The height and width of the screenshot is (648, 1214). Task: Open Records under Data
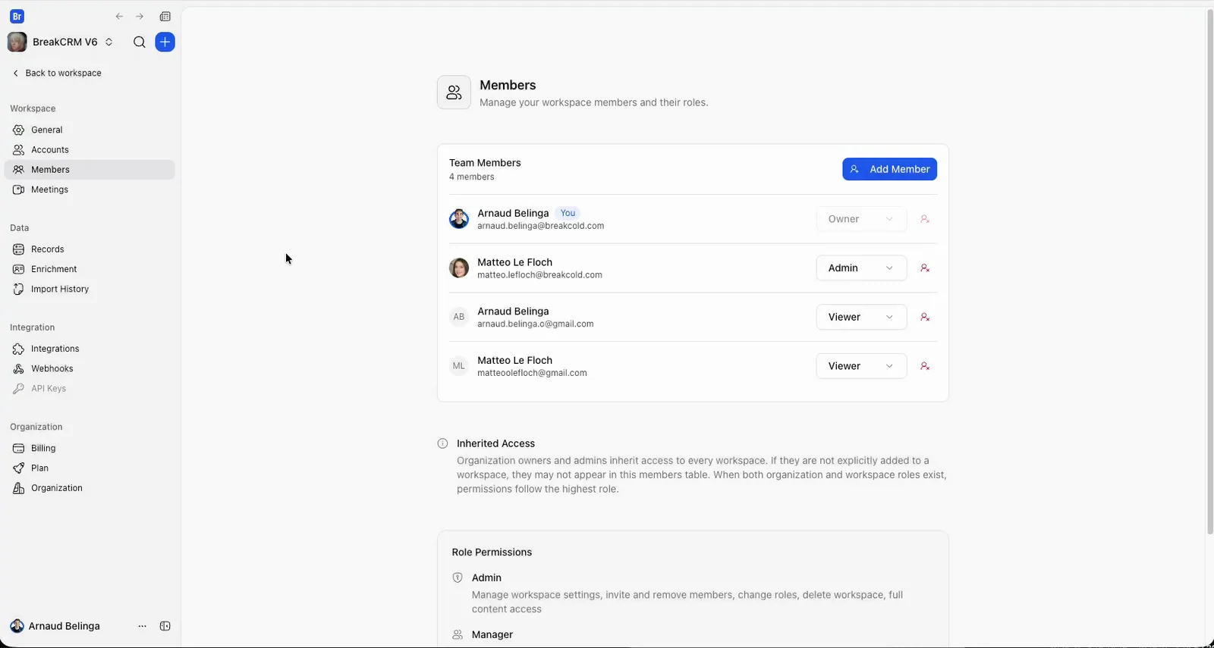pos(90,249)
